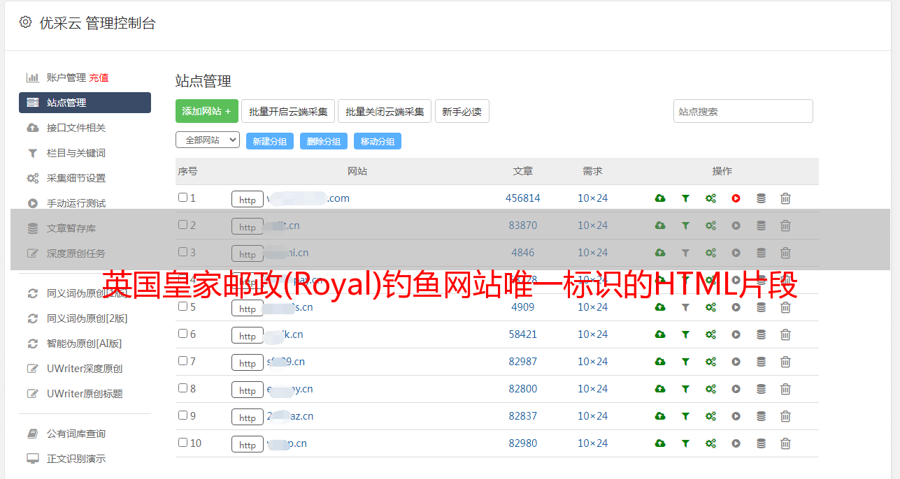Click the http button in row 1
The image size is (900, 479).
(x=248, y=200)
